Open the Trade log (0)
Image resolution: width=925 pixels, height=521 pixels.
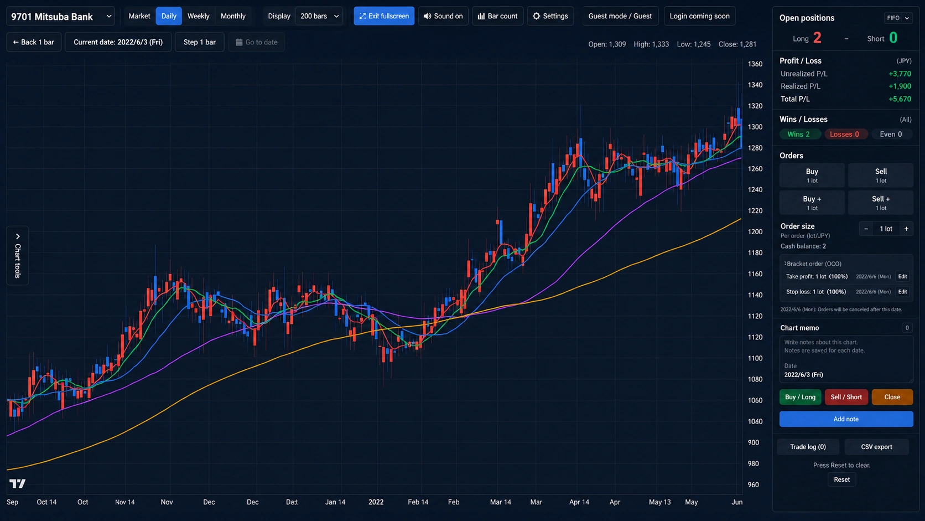pyautogui.click(x=808, y=447)
